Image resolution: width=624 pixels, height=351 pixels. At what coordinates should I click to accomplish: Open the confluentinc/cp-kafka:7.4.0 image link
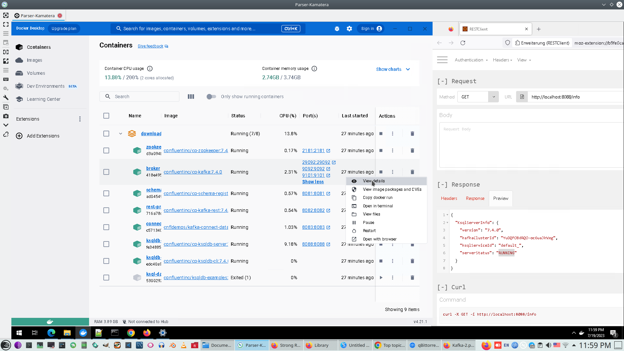(x=193, y=172)
